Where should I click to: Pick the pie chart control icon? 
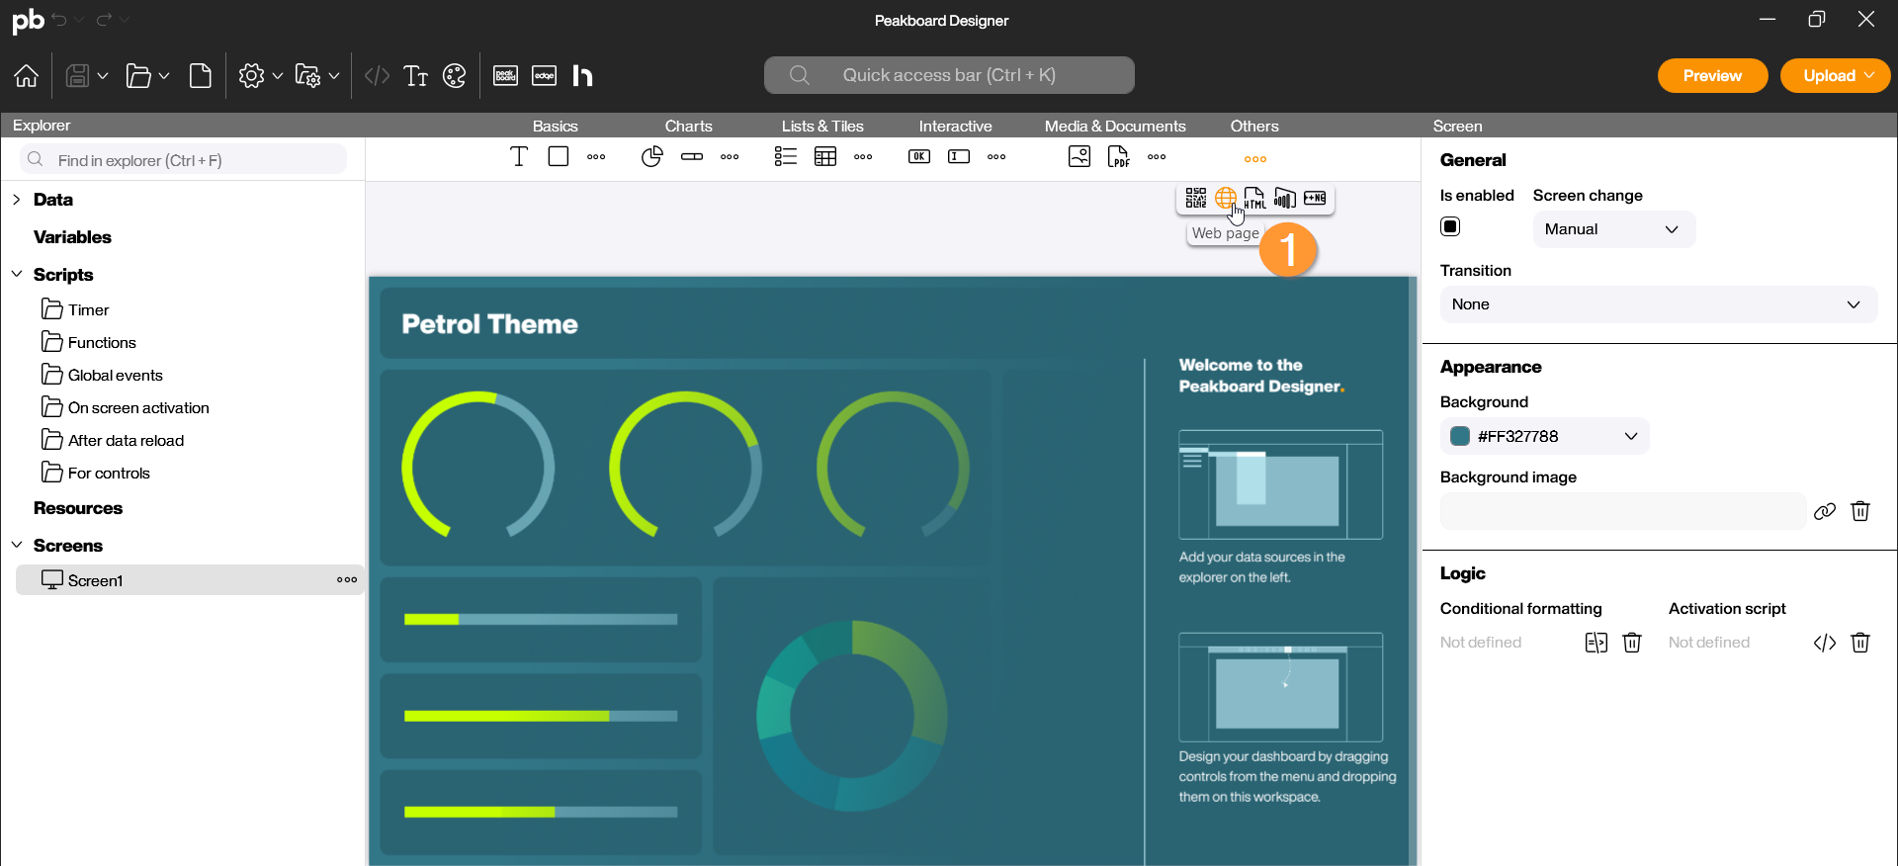click(x=651, y=157)
